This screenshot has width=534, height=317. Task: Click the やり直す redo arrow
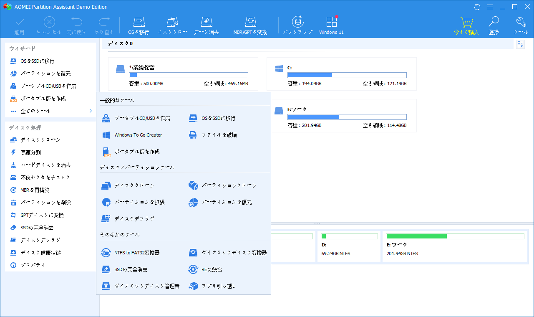(x=104, y=25)
